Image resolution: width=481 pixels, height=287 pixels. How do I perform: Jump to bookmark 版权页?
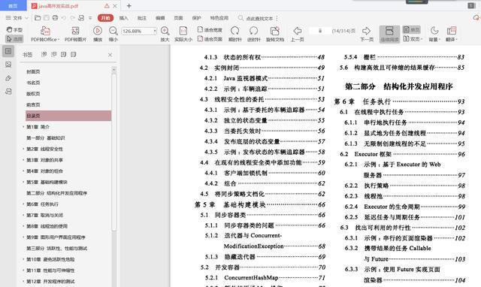[x=33, y=94]
